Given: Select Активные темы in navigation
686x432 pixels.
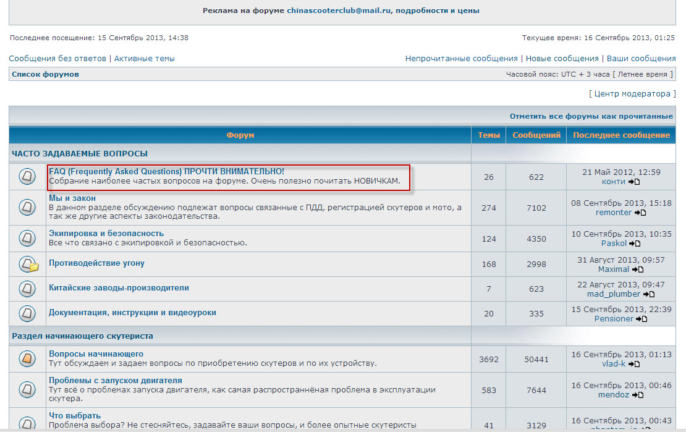Looking at the screenshot, I should coord(145,59).
